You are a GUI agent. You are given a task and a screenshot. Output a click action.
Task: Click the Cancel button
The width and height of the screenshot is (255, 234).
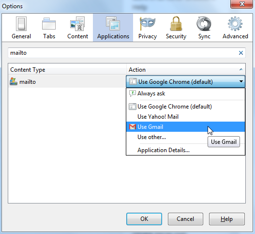click(x=185, y=219)
